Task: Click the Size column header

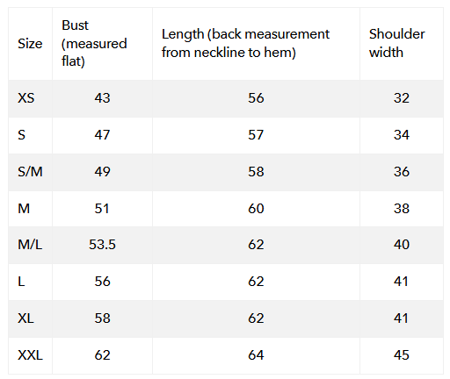Action: [30, 44]
